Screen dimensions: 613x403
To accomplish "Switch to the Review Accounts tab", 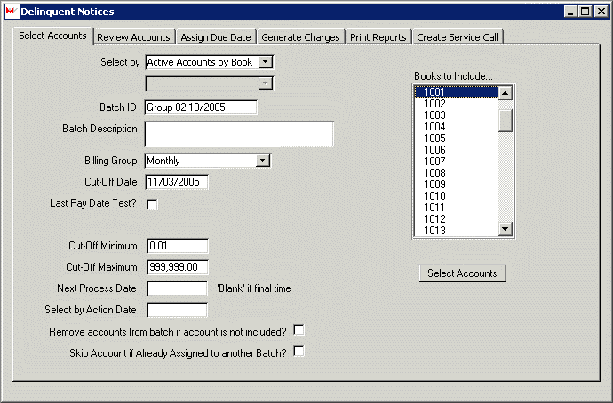I will click(x=133, y=37).
